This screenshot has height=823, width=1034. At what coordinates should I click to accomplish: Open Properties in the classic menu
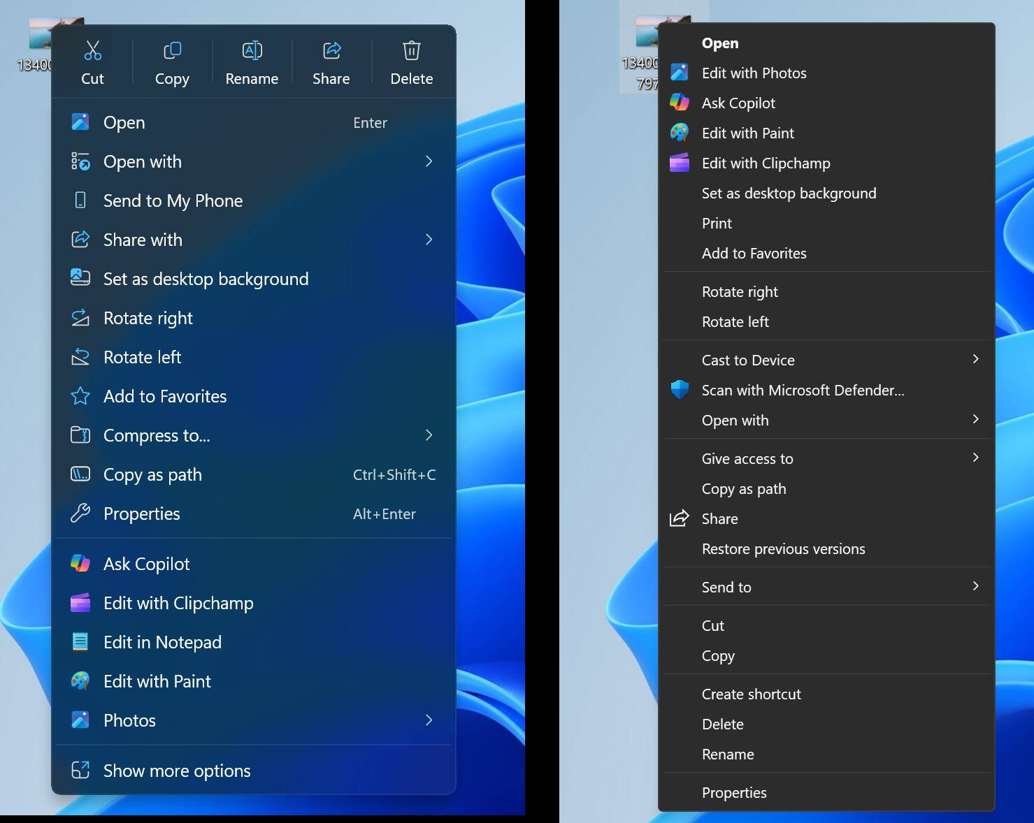(x=827, y=793)
